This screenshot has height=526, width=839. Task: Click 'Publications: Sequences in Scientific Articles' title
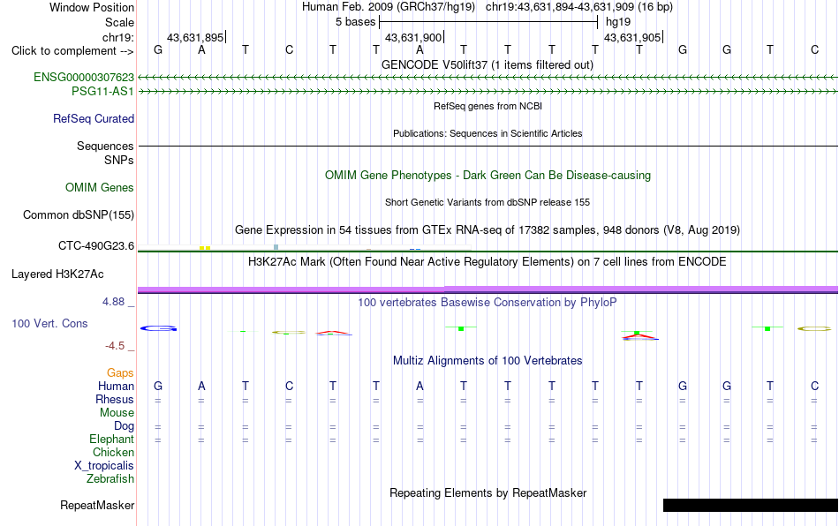pyautogui.click(x=488, y=133)
